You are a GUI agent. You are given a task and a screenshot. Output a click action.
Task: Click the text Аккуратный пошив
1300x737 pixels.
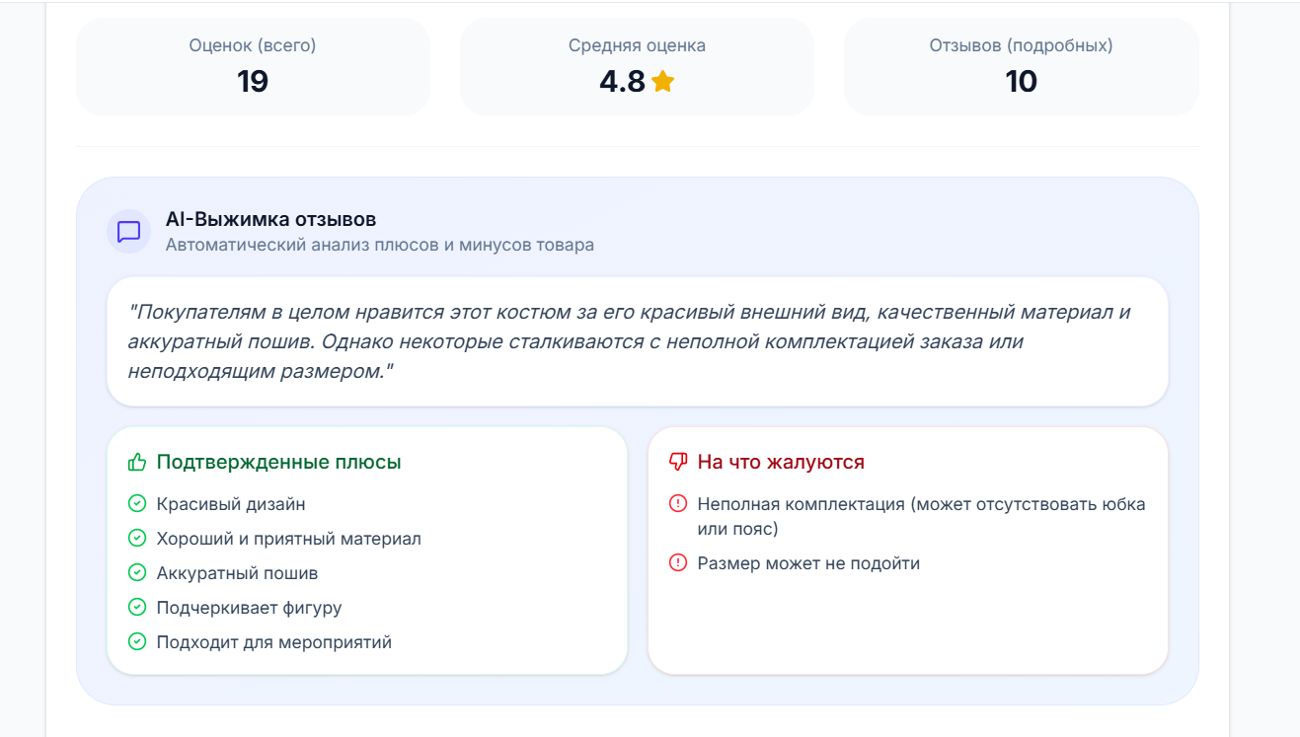coord(237,573)
